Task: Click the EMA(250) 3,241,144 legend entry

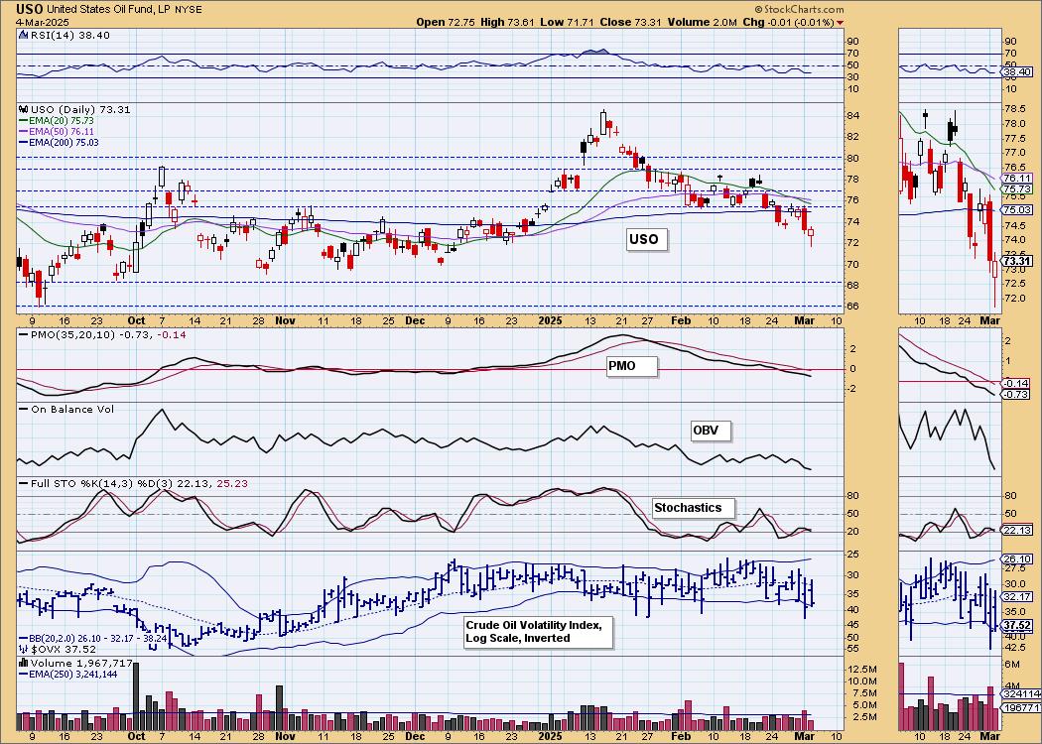Action: [67, 675]
